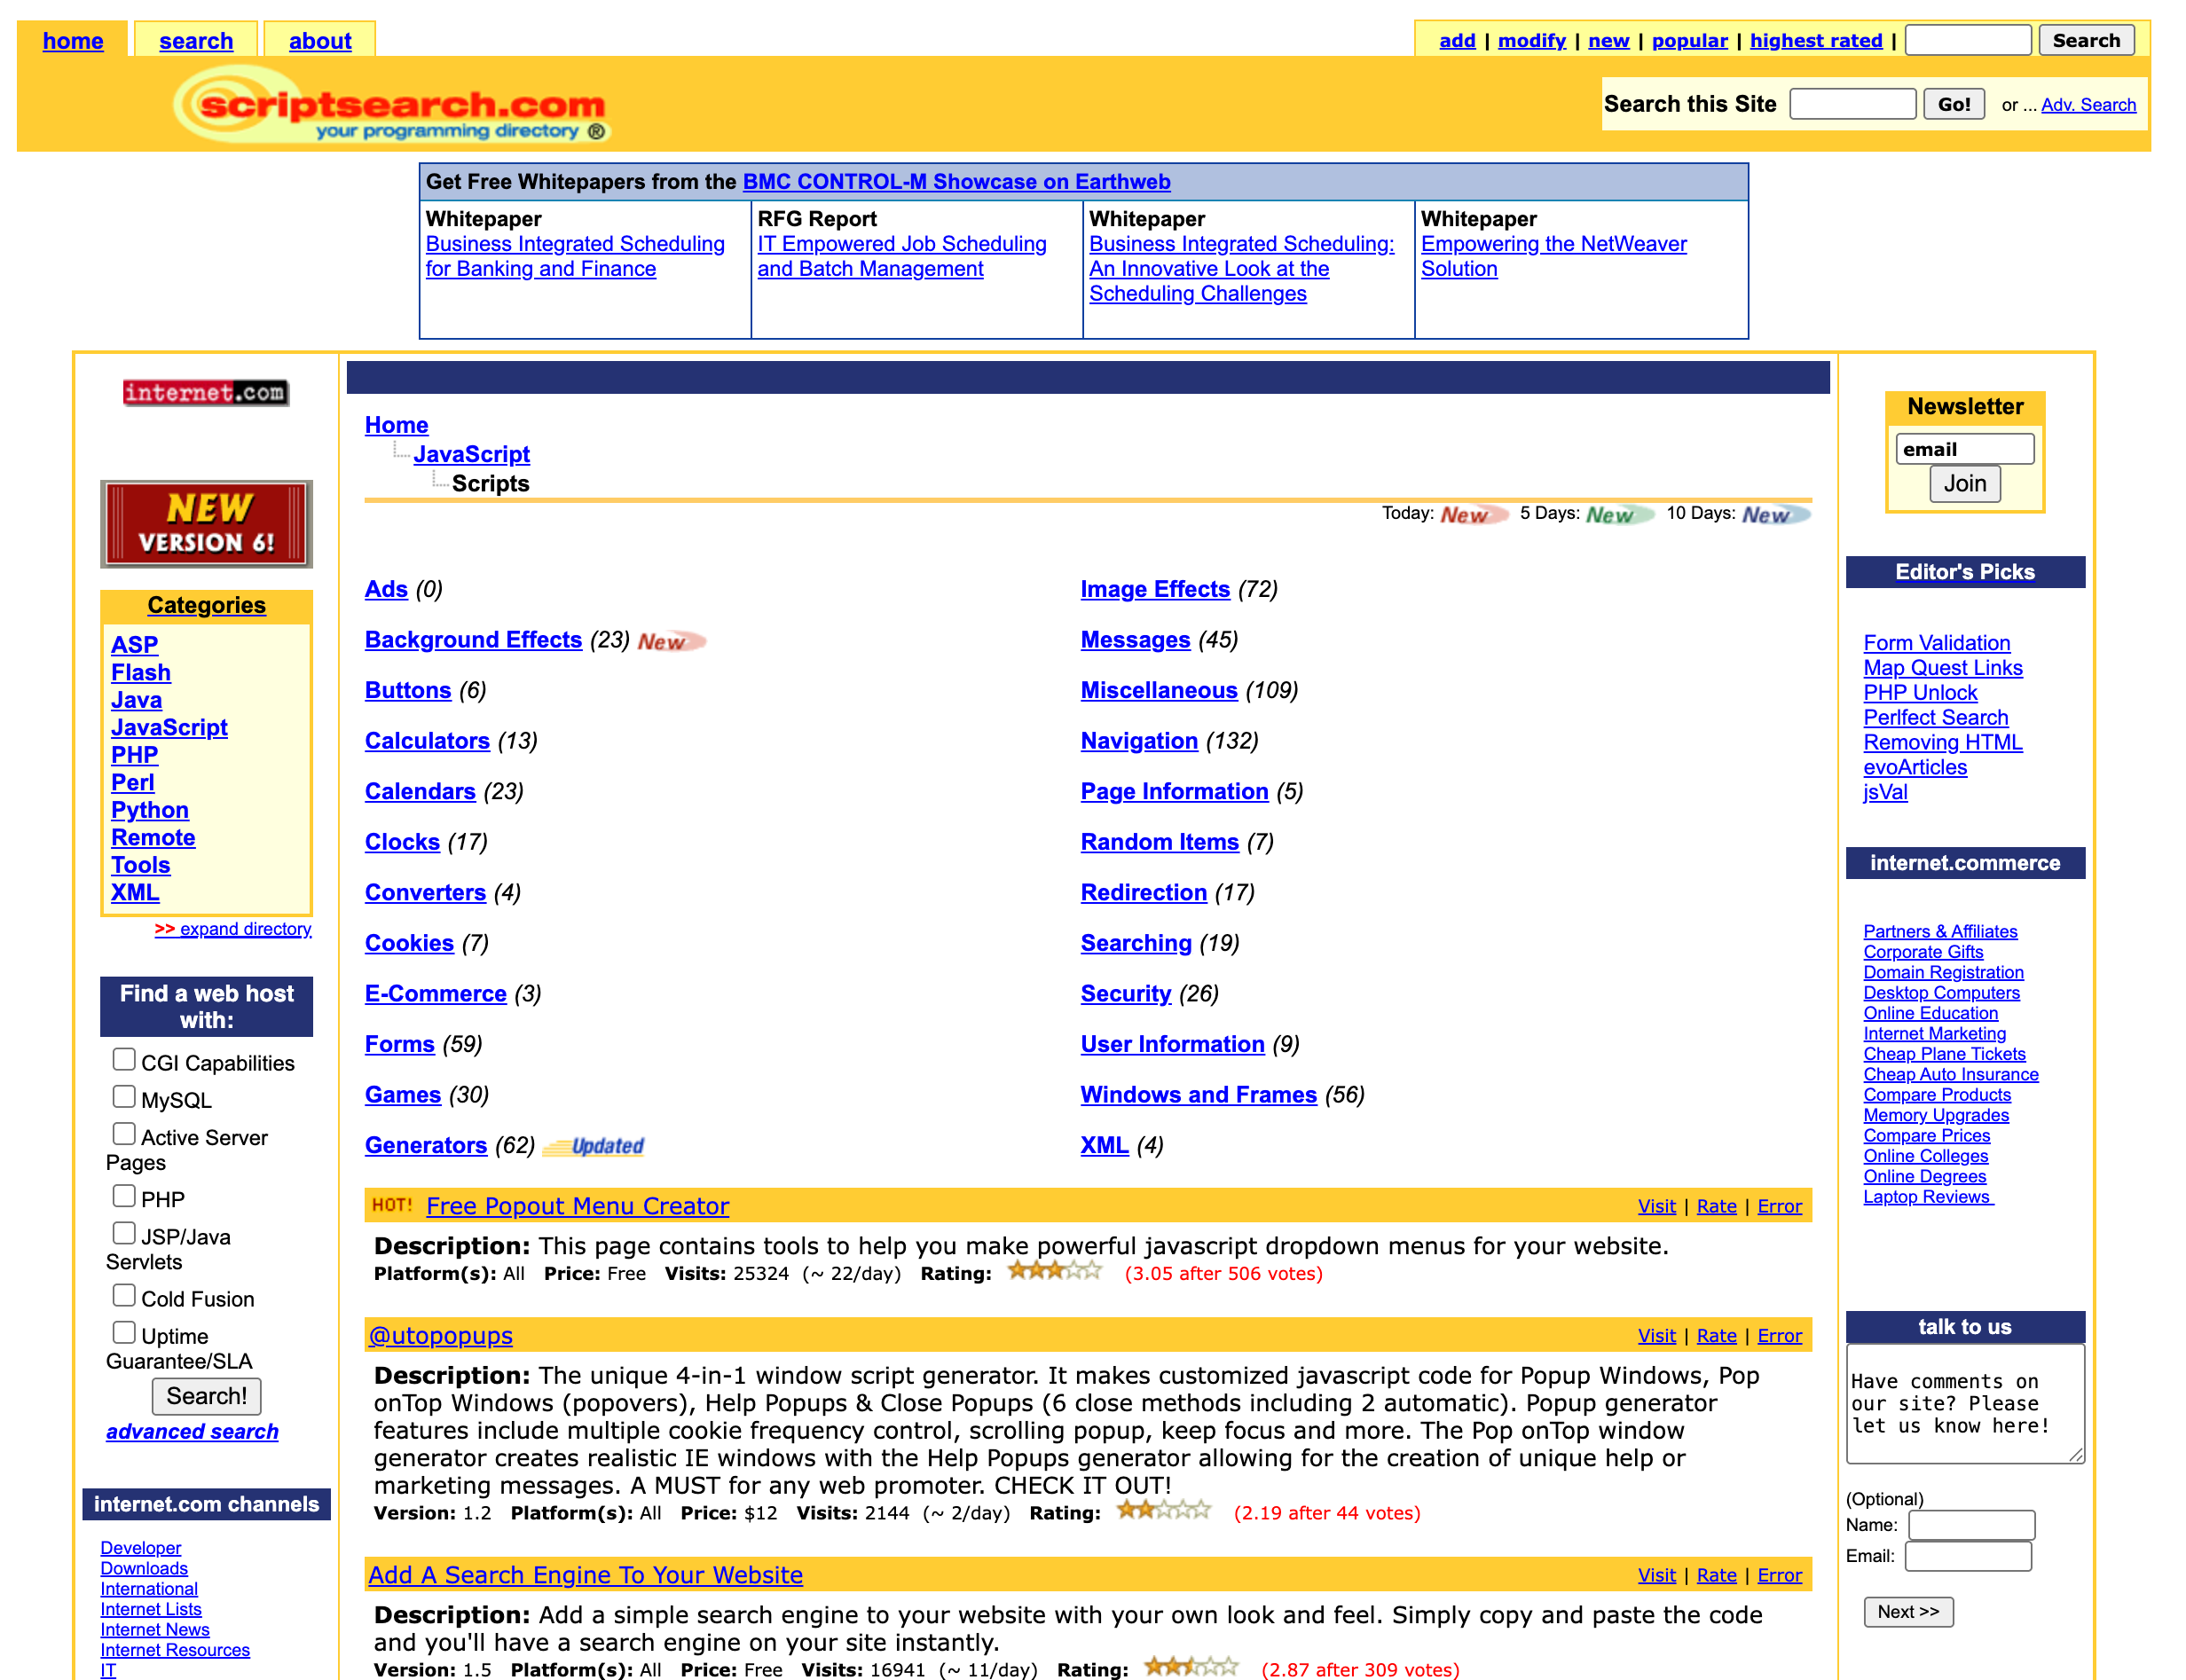Image resolution: width=2186 pixels, height=1680 pixels.
Task: Tick the Active Server Pages checkbox
Action: click(x=124, y=1134)
